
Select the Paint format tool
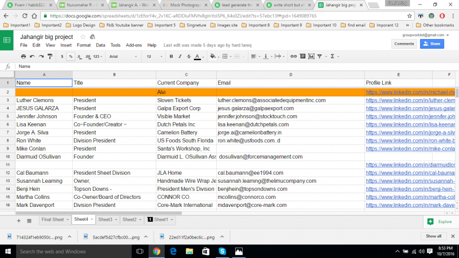pyautogui.click(x=50, y=56)
